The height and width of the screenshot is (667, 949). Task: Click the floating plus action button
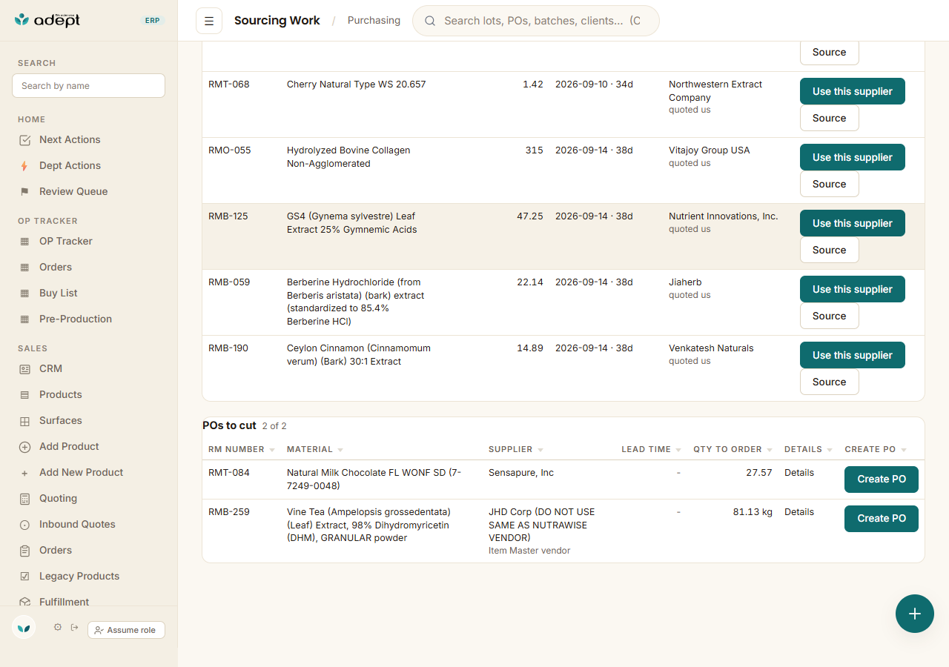915,614
